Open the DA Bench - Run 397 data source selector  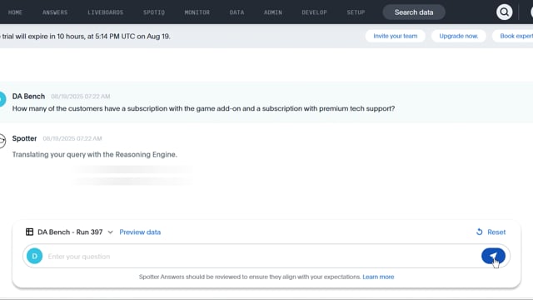point(69,232)
